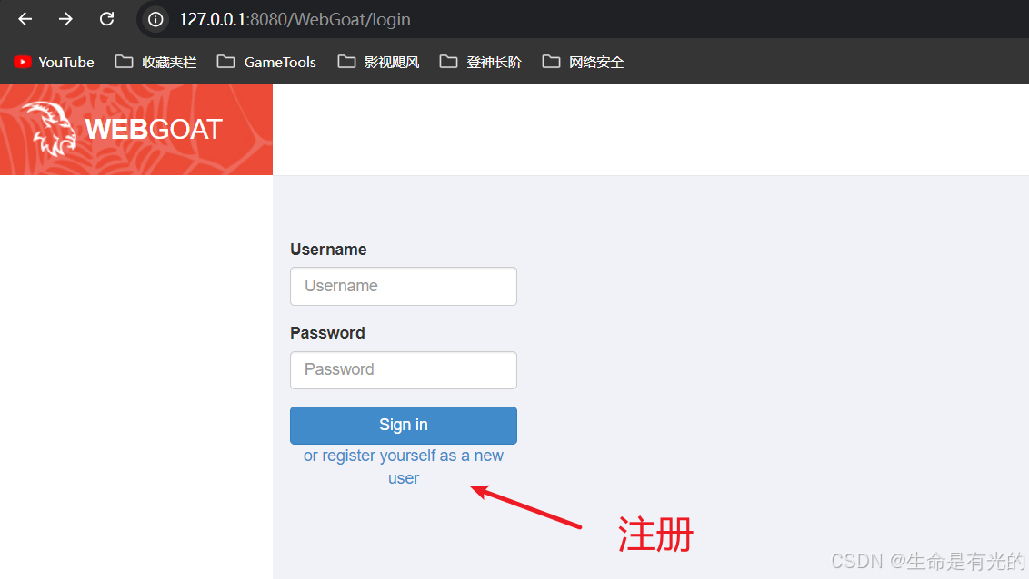Click the WebGoat goat logo
This screenshot has width=1029, height=579.
49,128
